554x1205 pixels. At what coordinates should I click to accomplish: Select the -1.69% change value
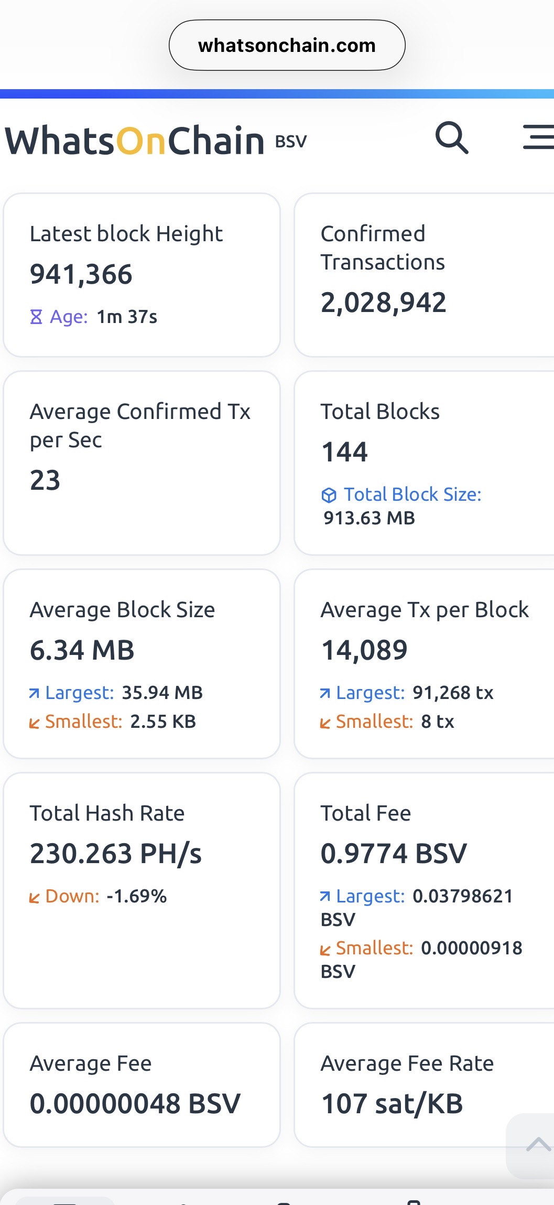point(136,896)
